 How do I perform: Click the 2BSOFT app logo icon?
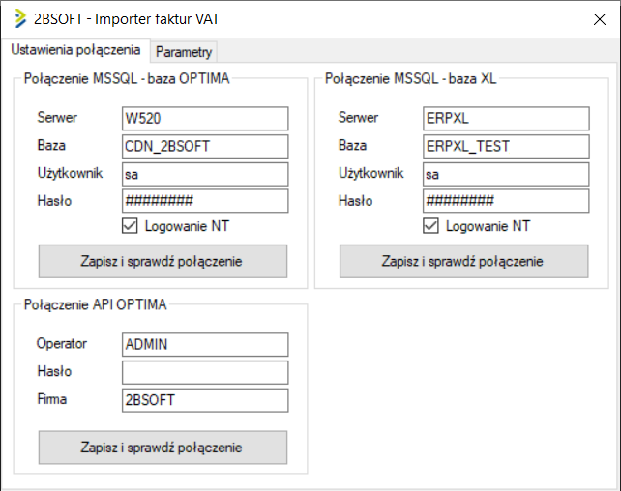[x=20, y=19]
